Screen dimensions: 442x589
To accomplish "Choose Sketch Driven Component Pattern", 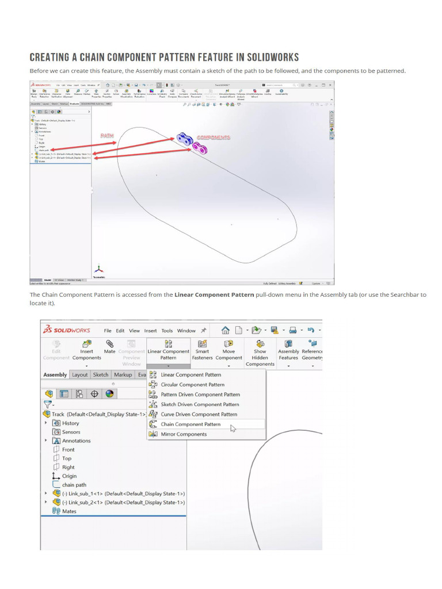I will [206, 404].
